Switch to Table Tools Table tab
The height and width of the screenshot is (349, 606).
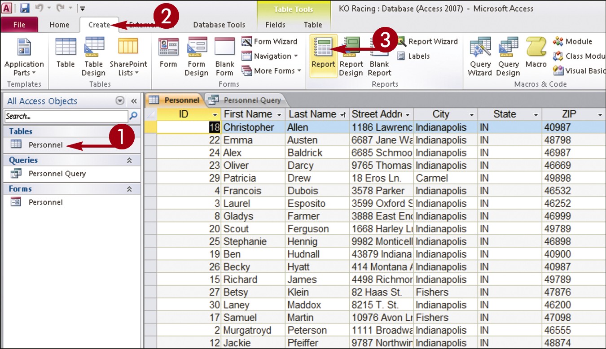click(x=313, y=25)
